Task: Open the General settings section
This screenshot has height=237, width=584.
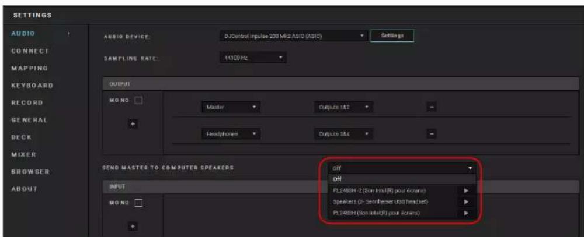Action: (29, 121)
